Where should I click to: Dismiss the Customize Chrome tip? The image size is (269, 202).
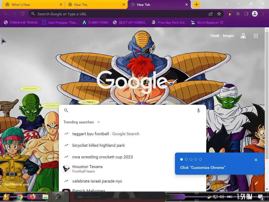(x=256, y=160)
